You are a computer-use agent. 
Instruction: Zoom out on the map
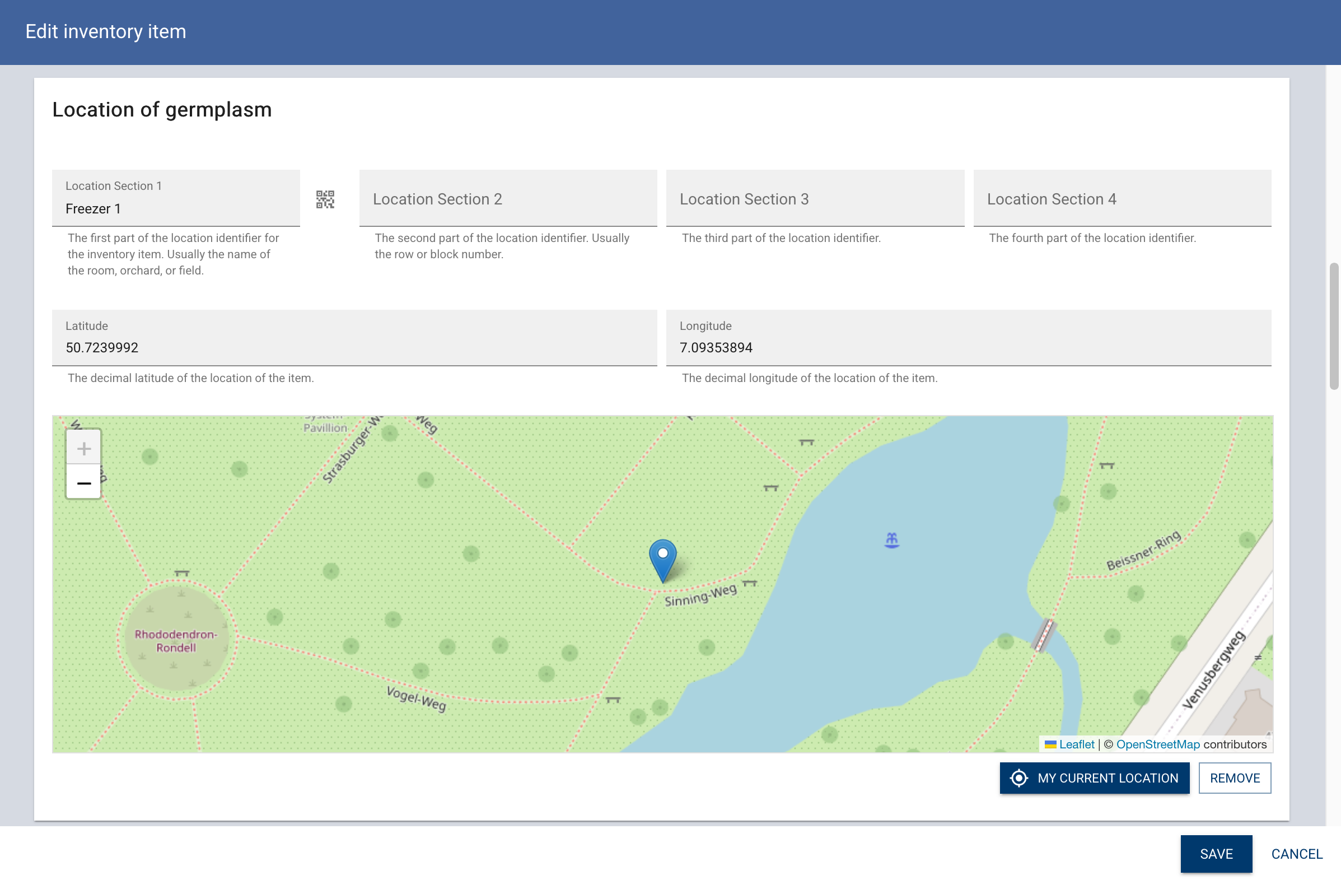[x=84, y=482]
